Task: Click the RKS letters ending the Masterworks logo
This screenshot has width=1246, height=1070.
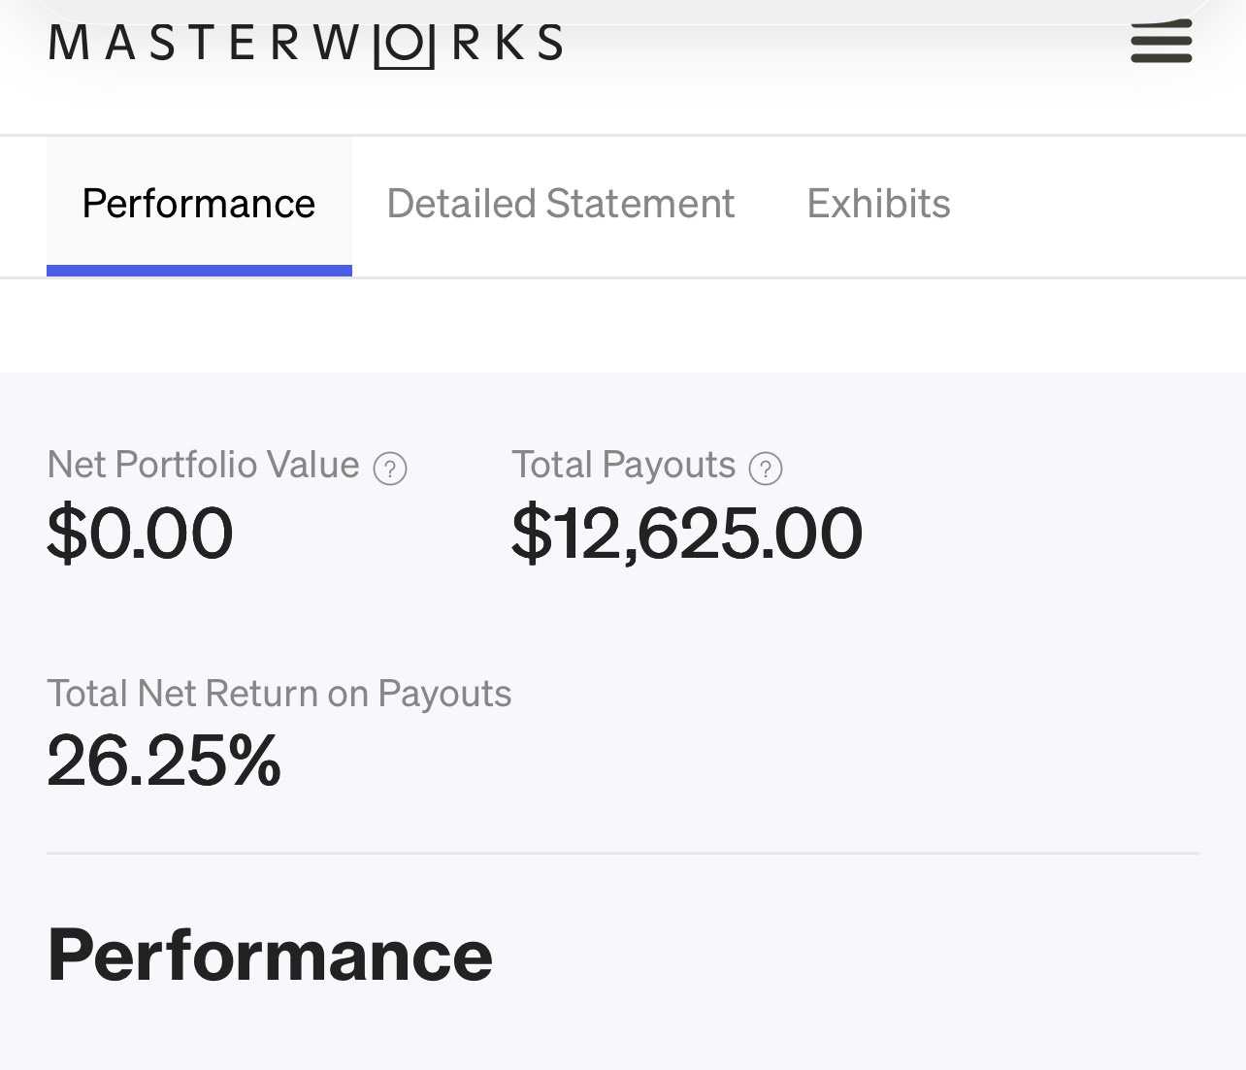Action: coord(508,44)
